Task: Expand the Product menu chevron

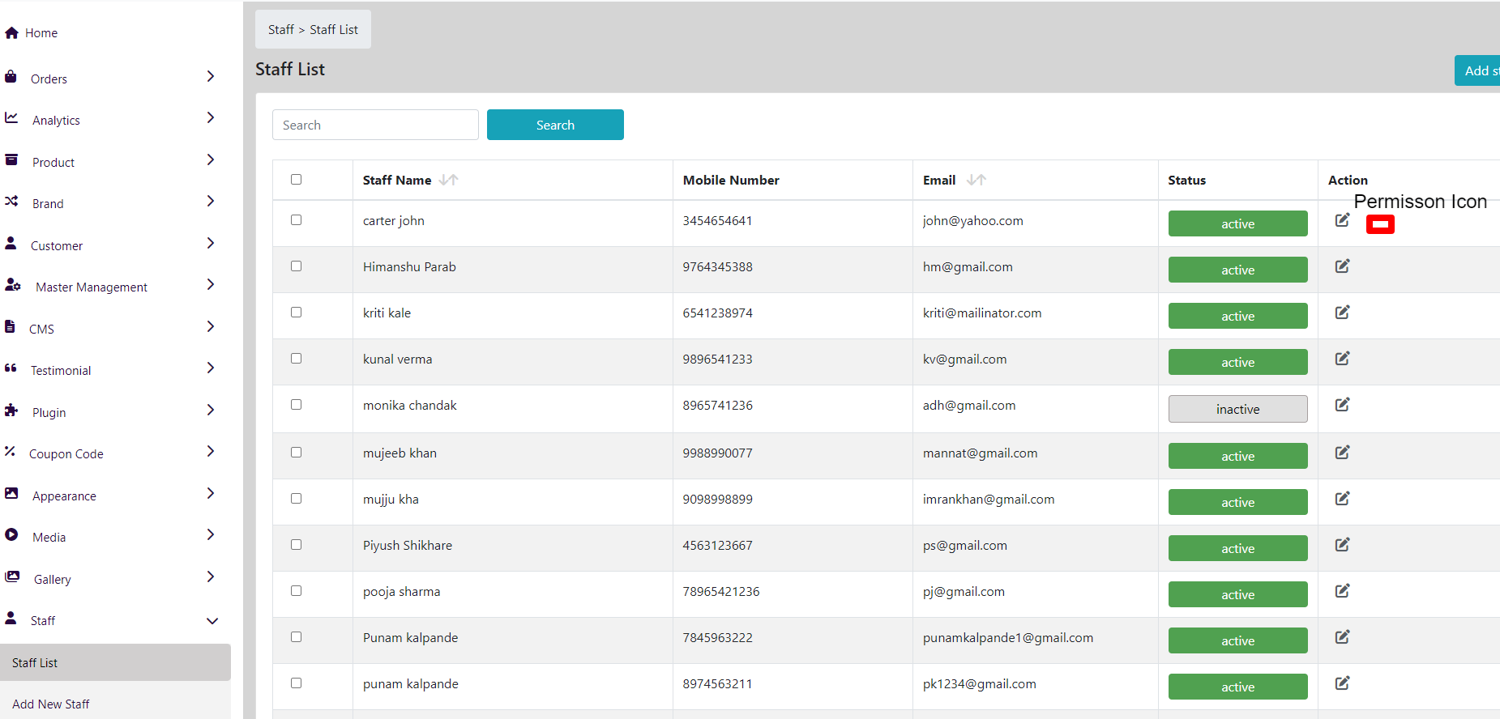Action: tap(211, 160)
